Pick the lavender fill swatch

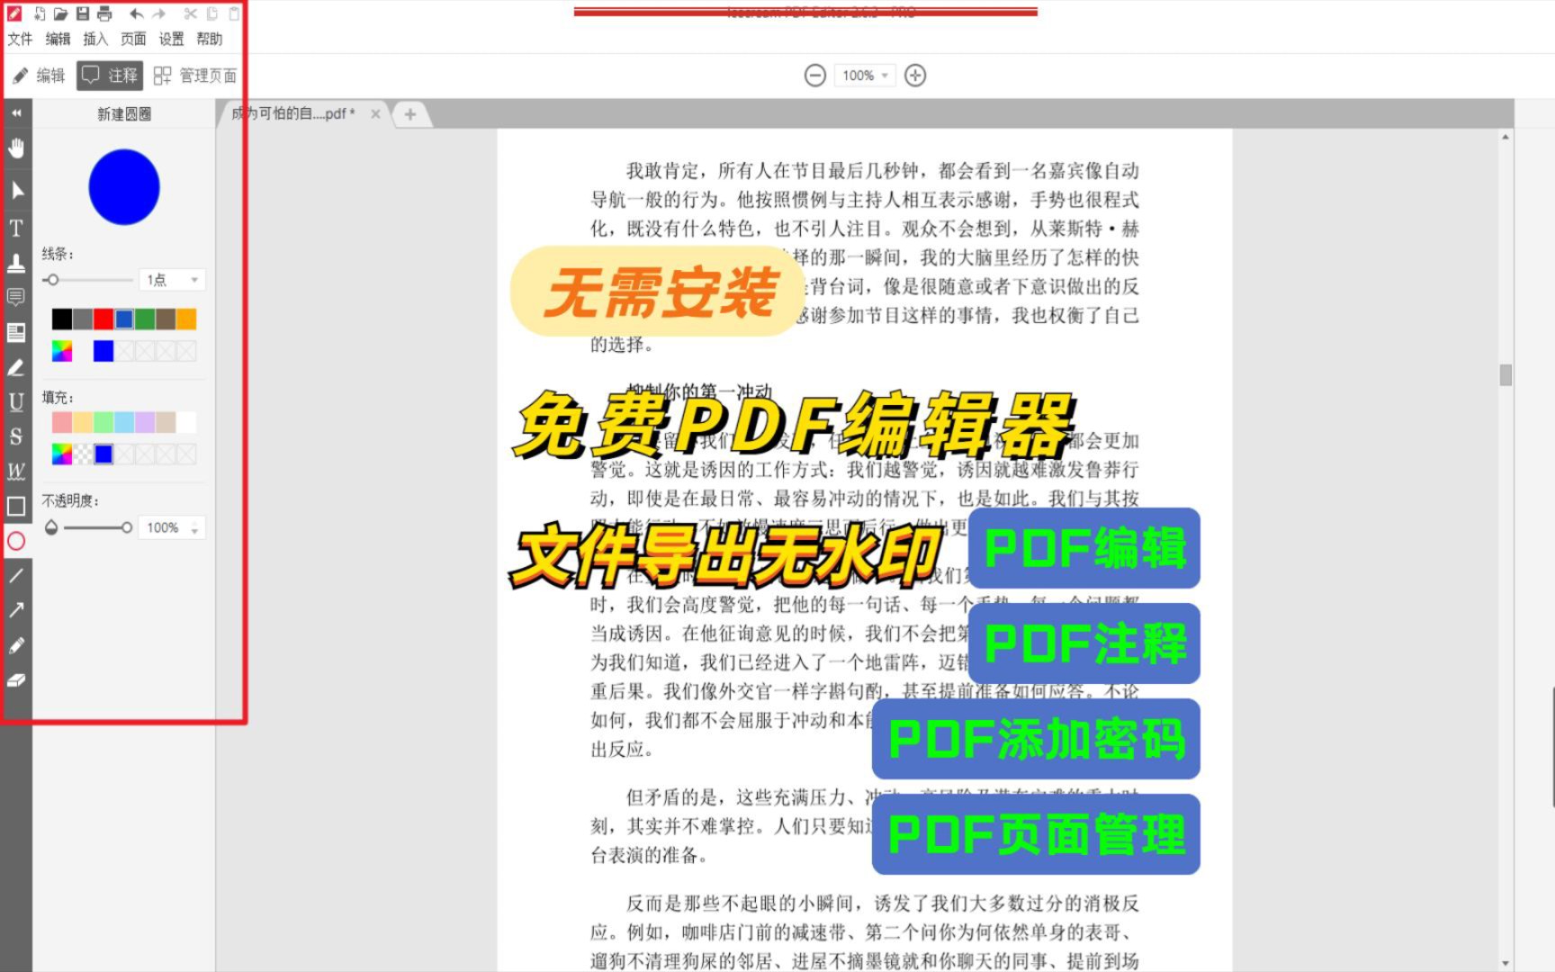pyautogui.click(x=145, y=422)
